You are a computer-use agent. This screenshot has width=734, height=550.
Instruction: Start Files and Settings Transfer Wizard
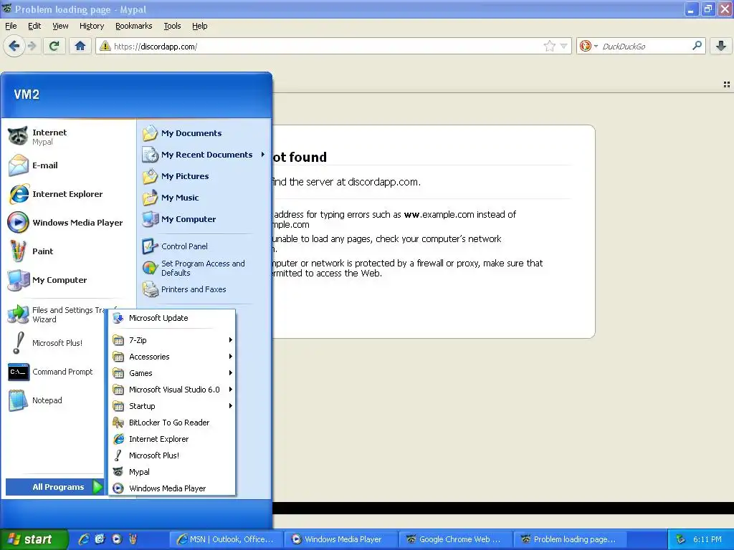(56, 315)
